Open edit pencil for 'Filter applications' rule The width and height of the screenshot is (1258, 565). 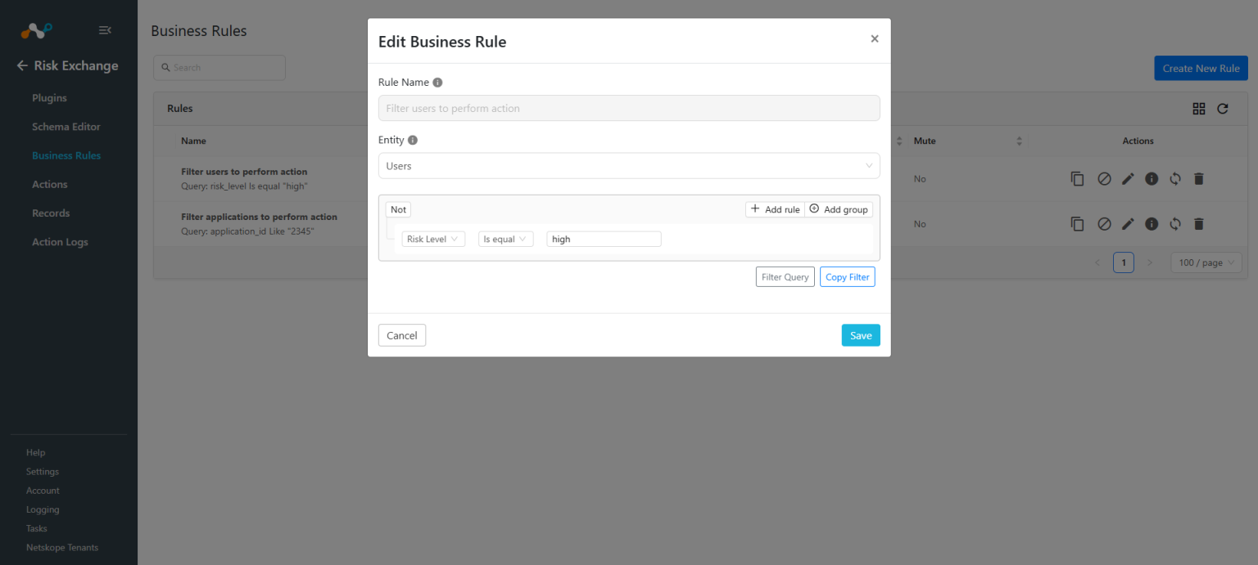(x=1128, y=223)
